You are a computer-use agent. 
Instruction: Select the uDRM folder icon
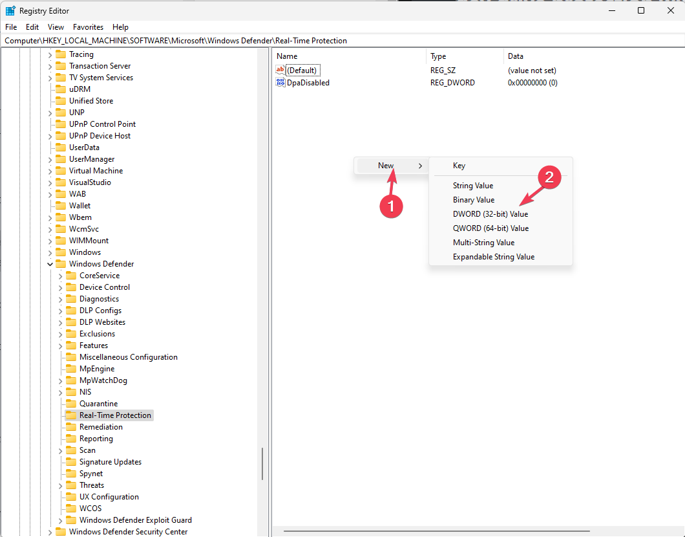[x=61, y=89]
